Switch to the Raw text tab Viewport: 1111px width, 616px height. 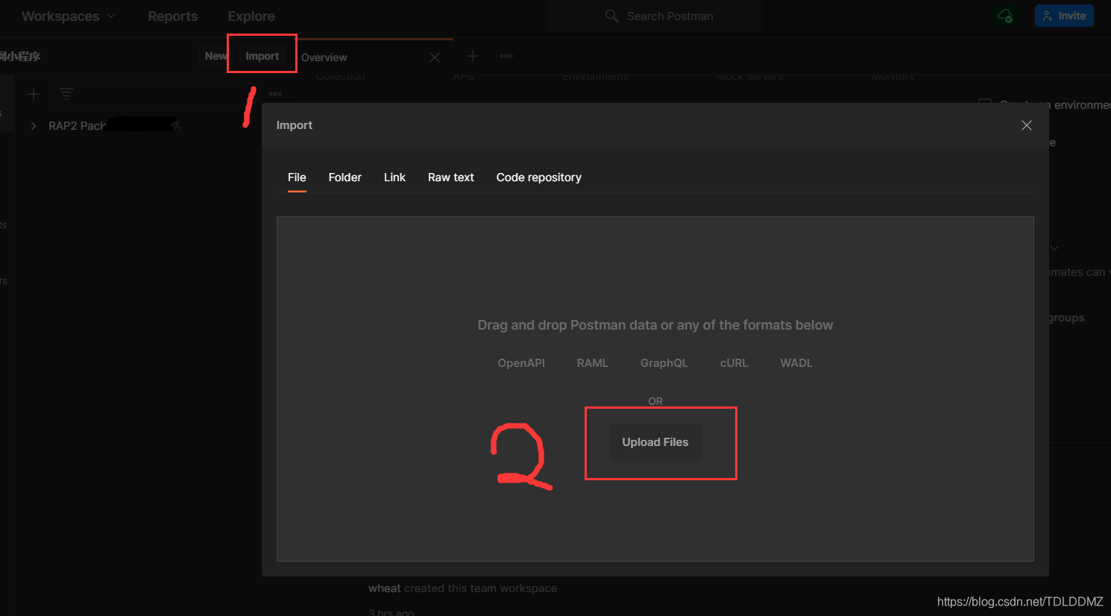click(451, 177)
